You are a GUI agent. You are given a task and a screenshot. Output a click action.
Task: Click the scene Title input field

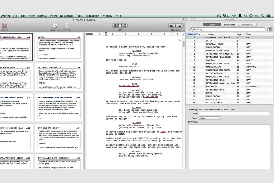pos(234,114)
